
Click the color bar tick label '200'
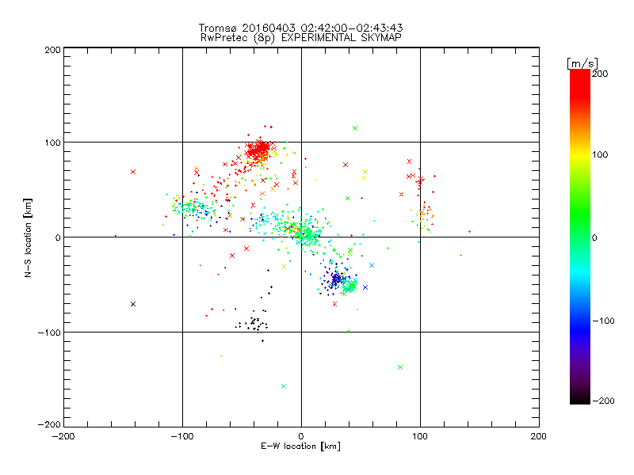tap(600, 74)
